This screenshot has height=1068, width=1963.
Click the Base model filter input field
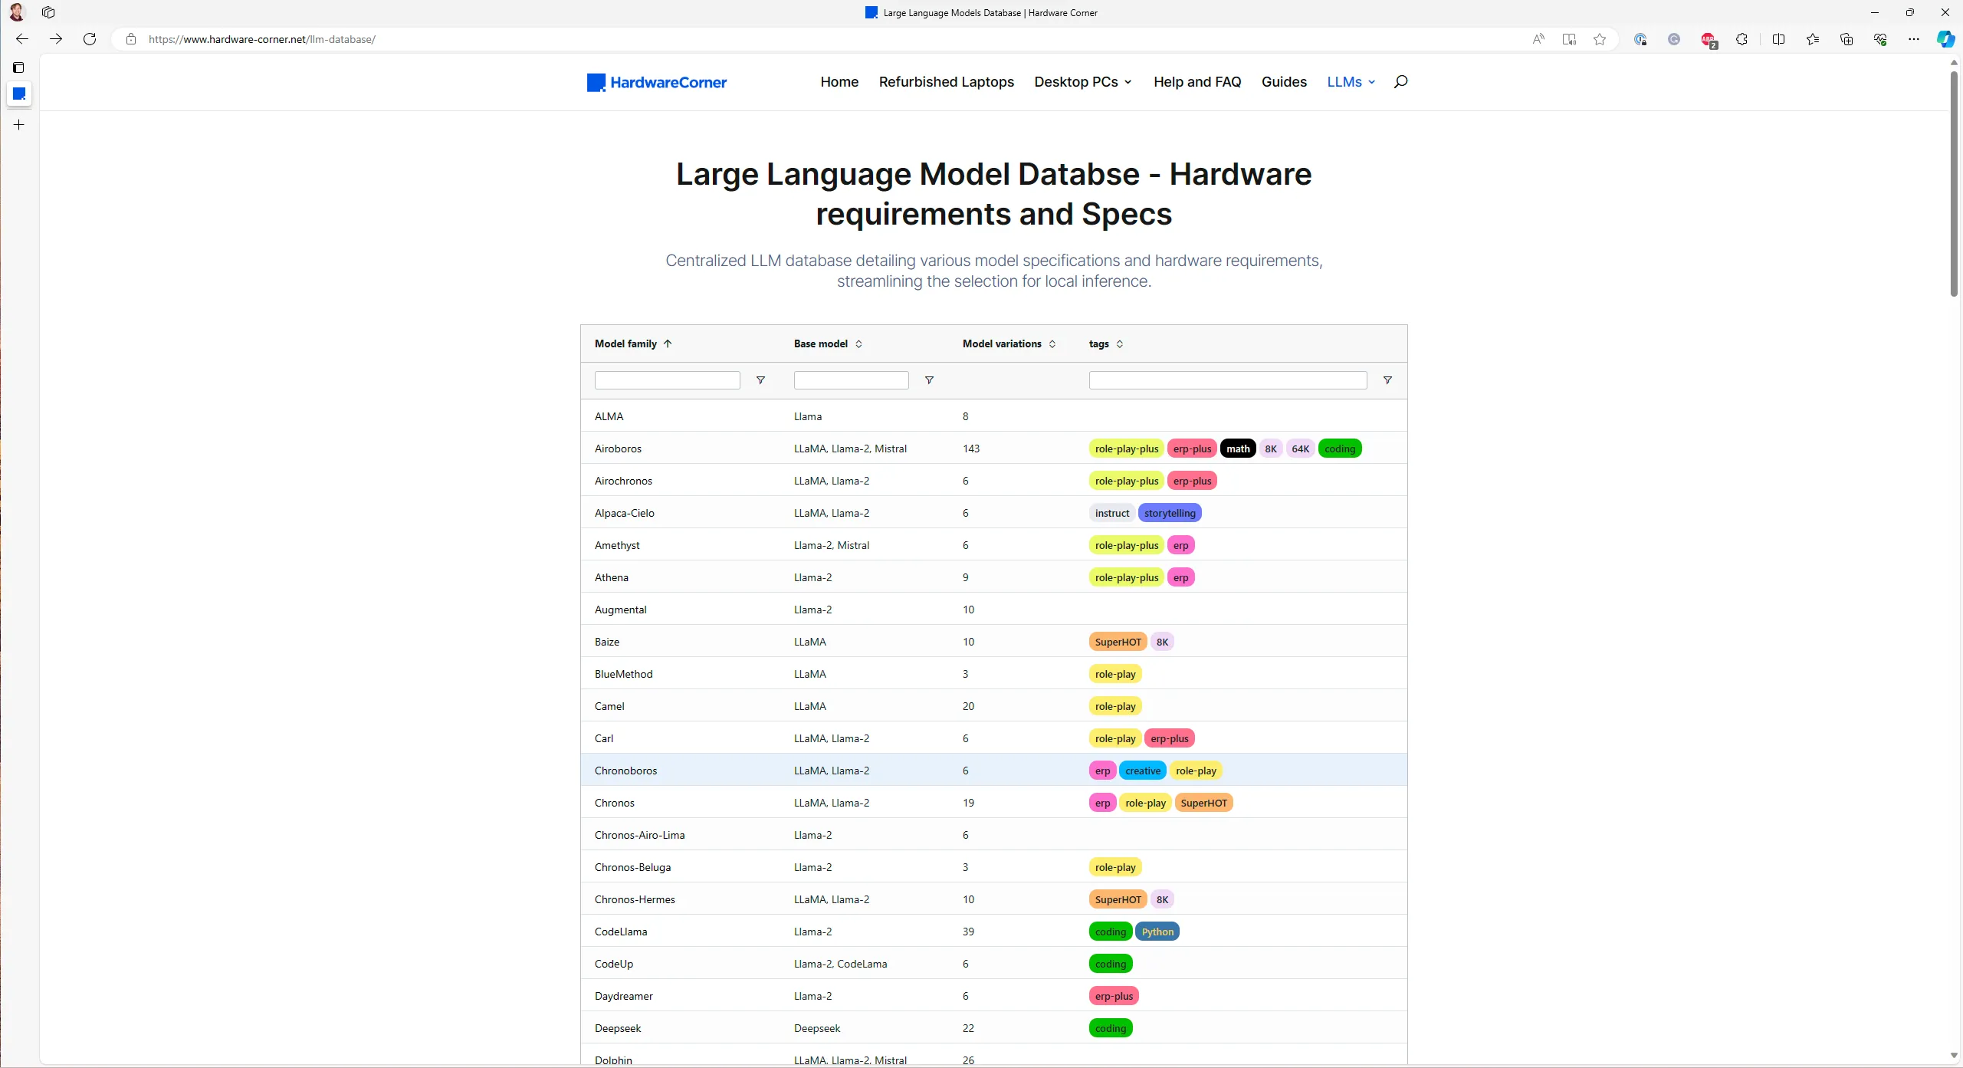[851, 379]
